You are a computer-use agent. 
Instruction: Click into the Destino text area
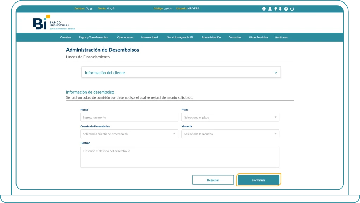[180, 157]
